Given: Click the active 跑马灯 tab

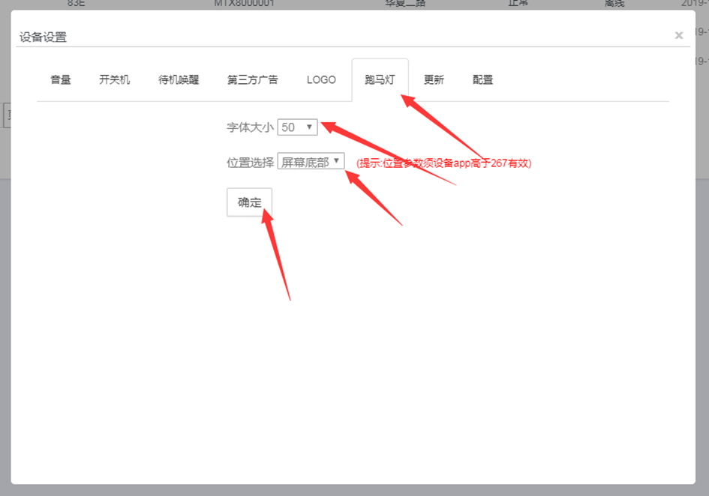Looking at the screenshot, I should [x=380, y=79].
